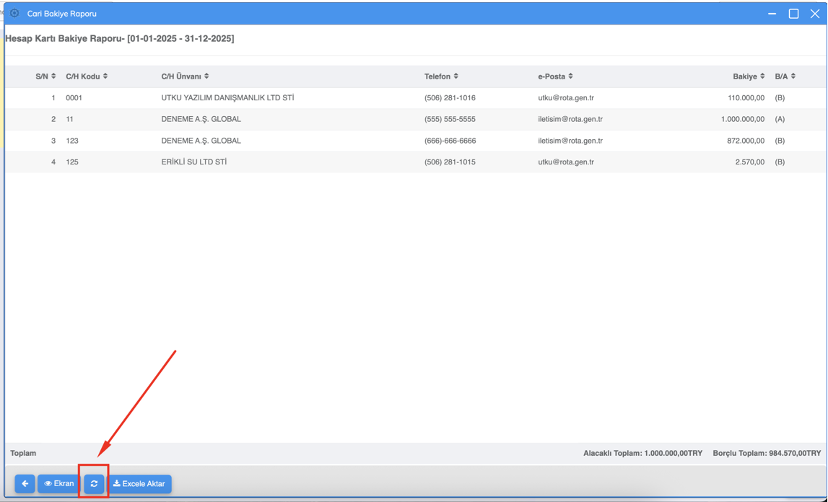Viewport: 828px width, 502px height.
Task: Sort by C/H Kodu column arrows
Action: tap(105, 76)
